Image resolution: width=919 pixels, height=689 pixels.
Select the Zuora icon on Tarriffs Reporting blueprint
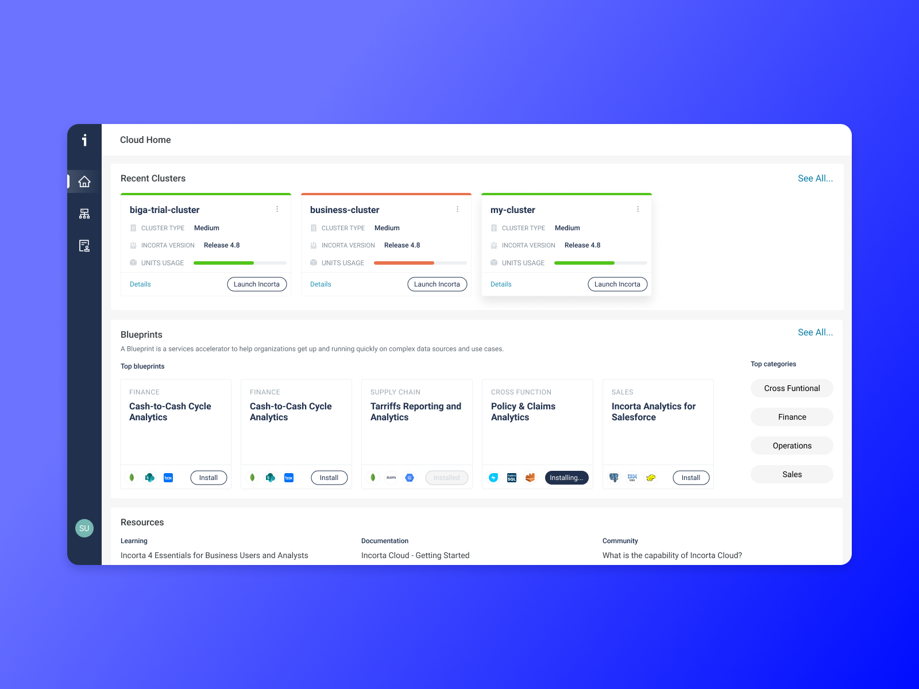click(x=391, y=477)
